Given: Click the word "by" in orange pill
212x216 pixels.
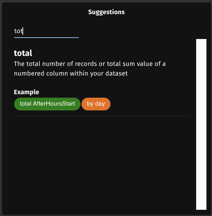Looking at the screenshot, I should 90,104.
